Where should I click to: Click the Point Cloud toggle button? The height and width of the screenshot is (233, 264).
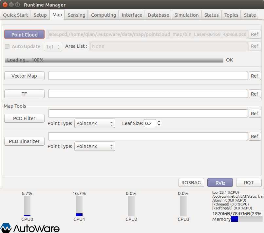tap(24, 34)
